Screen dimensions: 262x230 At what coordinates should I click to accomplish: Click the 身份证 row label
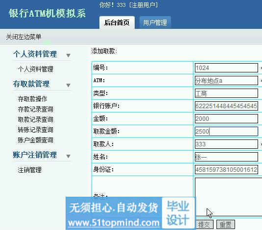[x=103, y=169]
